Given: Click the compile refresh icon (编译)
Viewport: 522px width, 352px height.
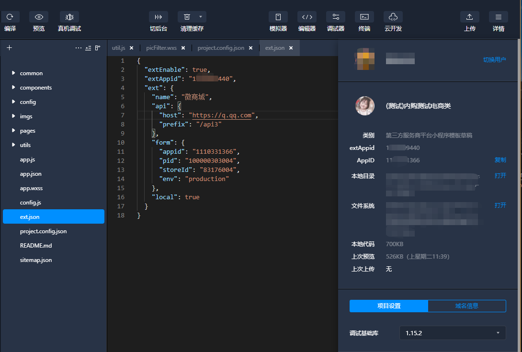Looking at the screenshot, I should (x=10, y=17).
